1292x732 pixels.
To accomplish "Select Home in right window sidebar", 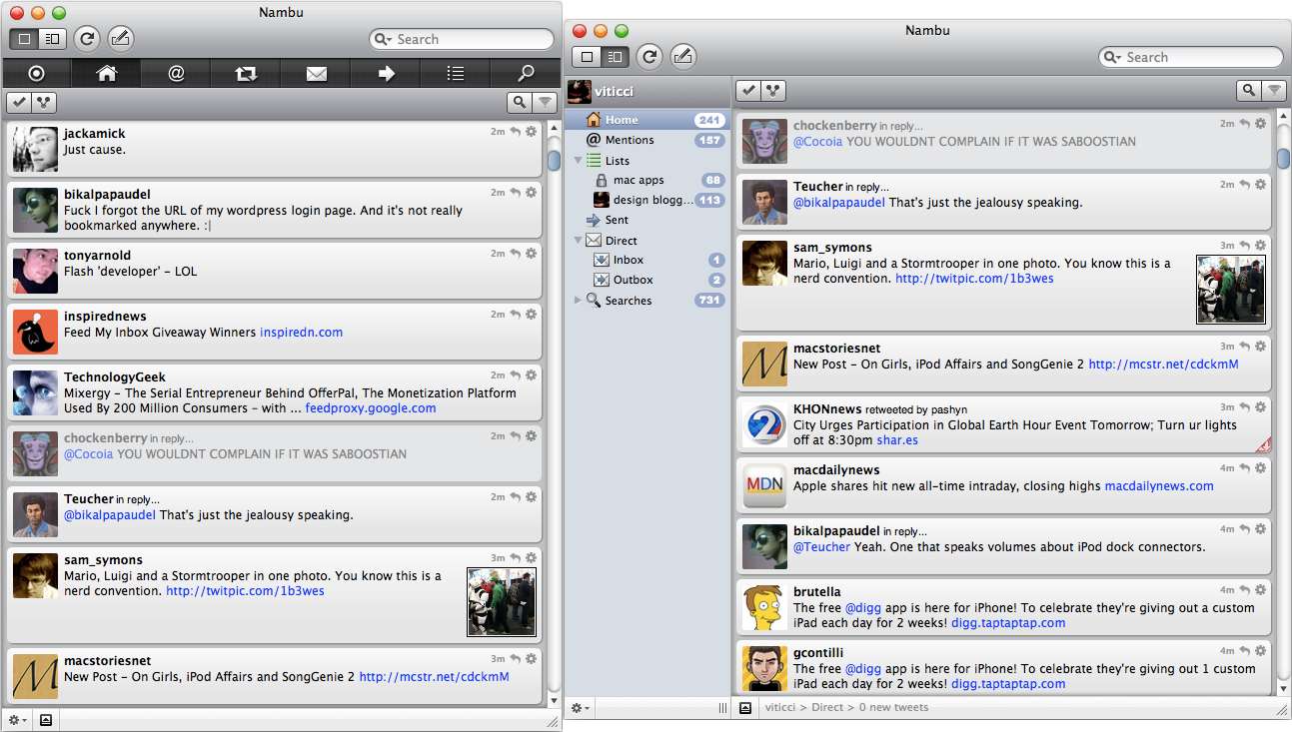I will pyautogui.click(x=647, y=120).
